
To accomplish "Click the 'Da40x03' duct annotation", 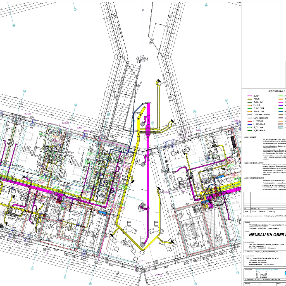I will click(28, 114).
